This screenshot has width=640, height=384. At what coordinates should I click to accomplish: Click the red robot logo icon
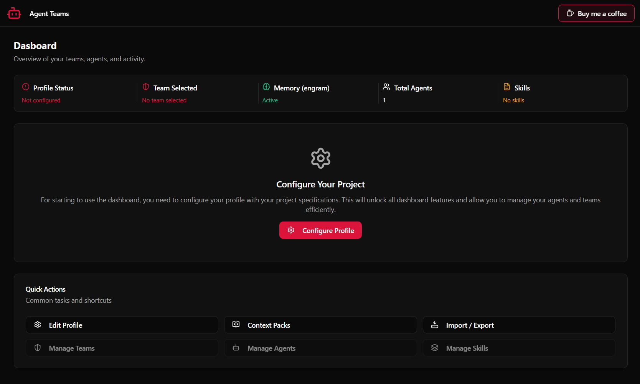14,13
